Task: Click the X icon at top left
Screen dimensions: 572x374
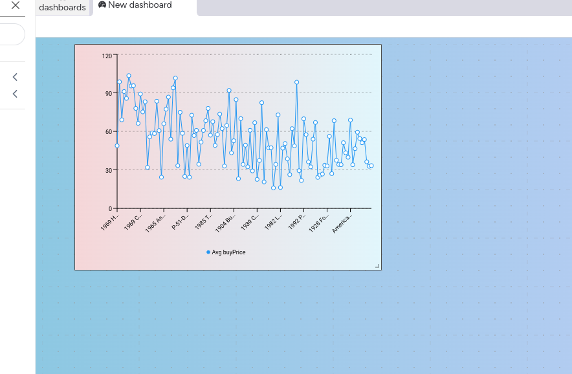Action: coord(14,6)
